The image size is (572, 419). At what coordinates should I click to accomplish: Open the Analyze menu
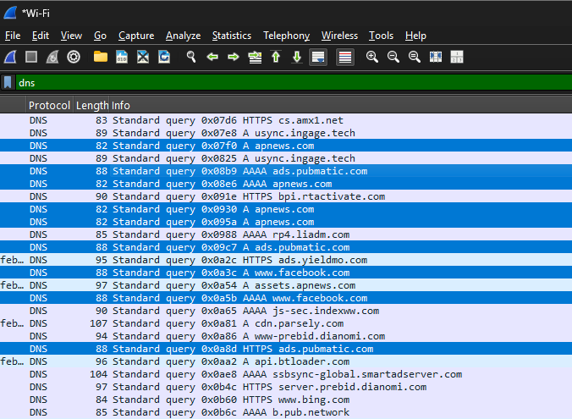[x=183, y=36]
